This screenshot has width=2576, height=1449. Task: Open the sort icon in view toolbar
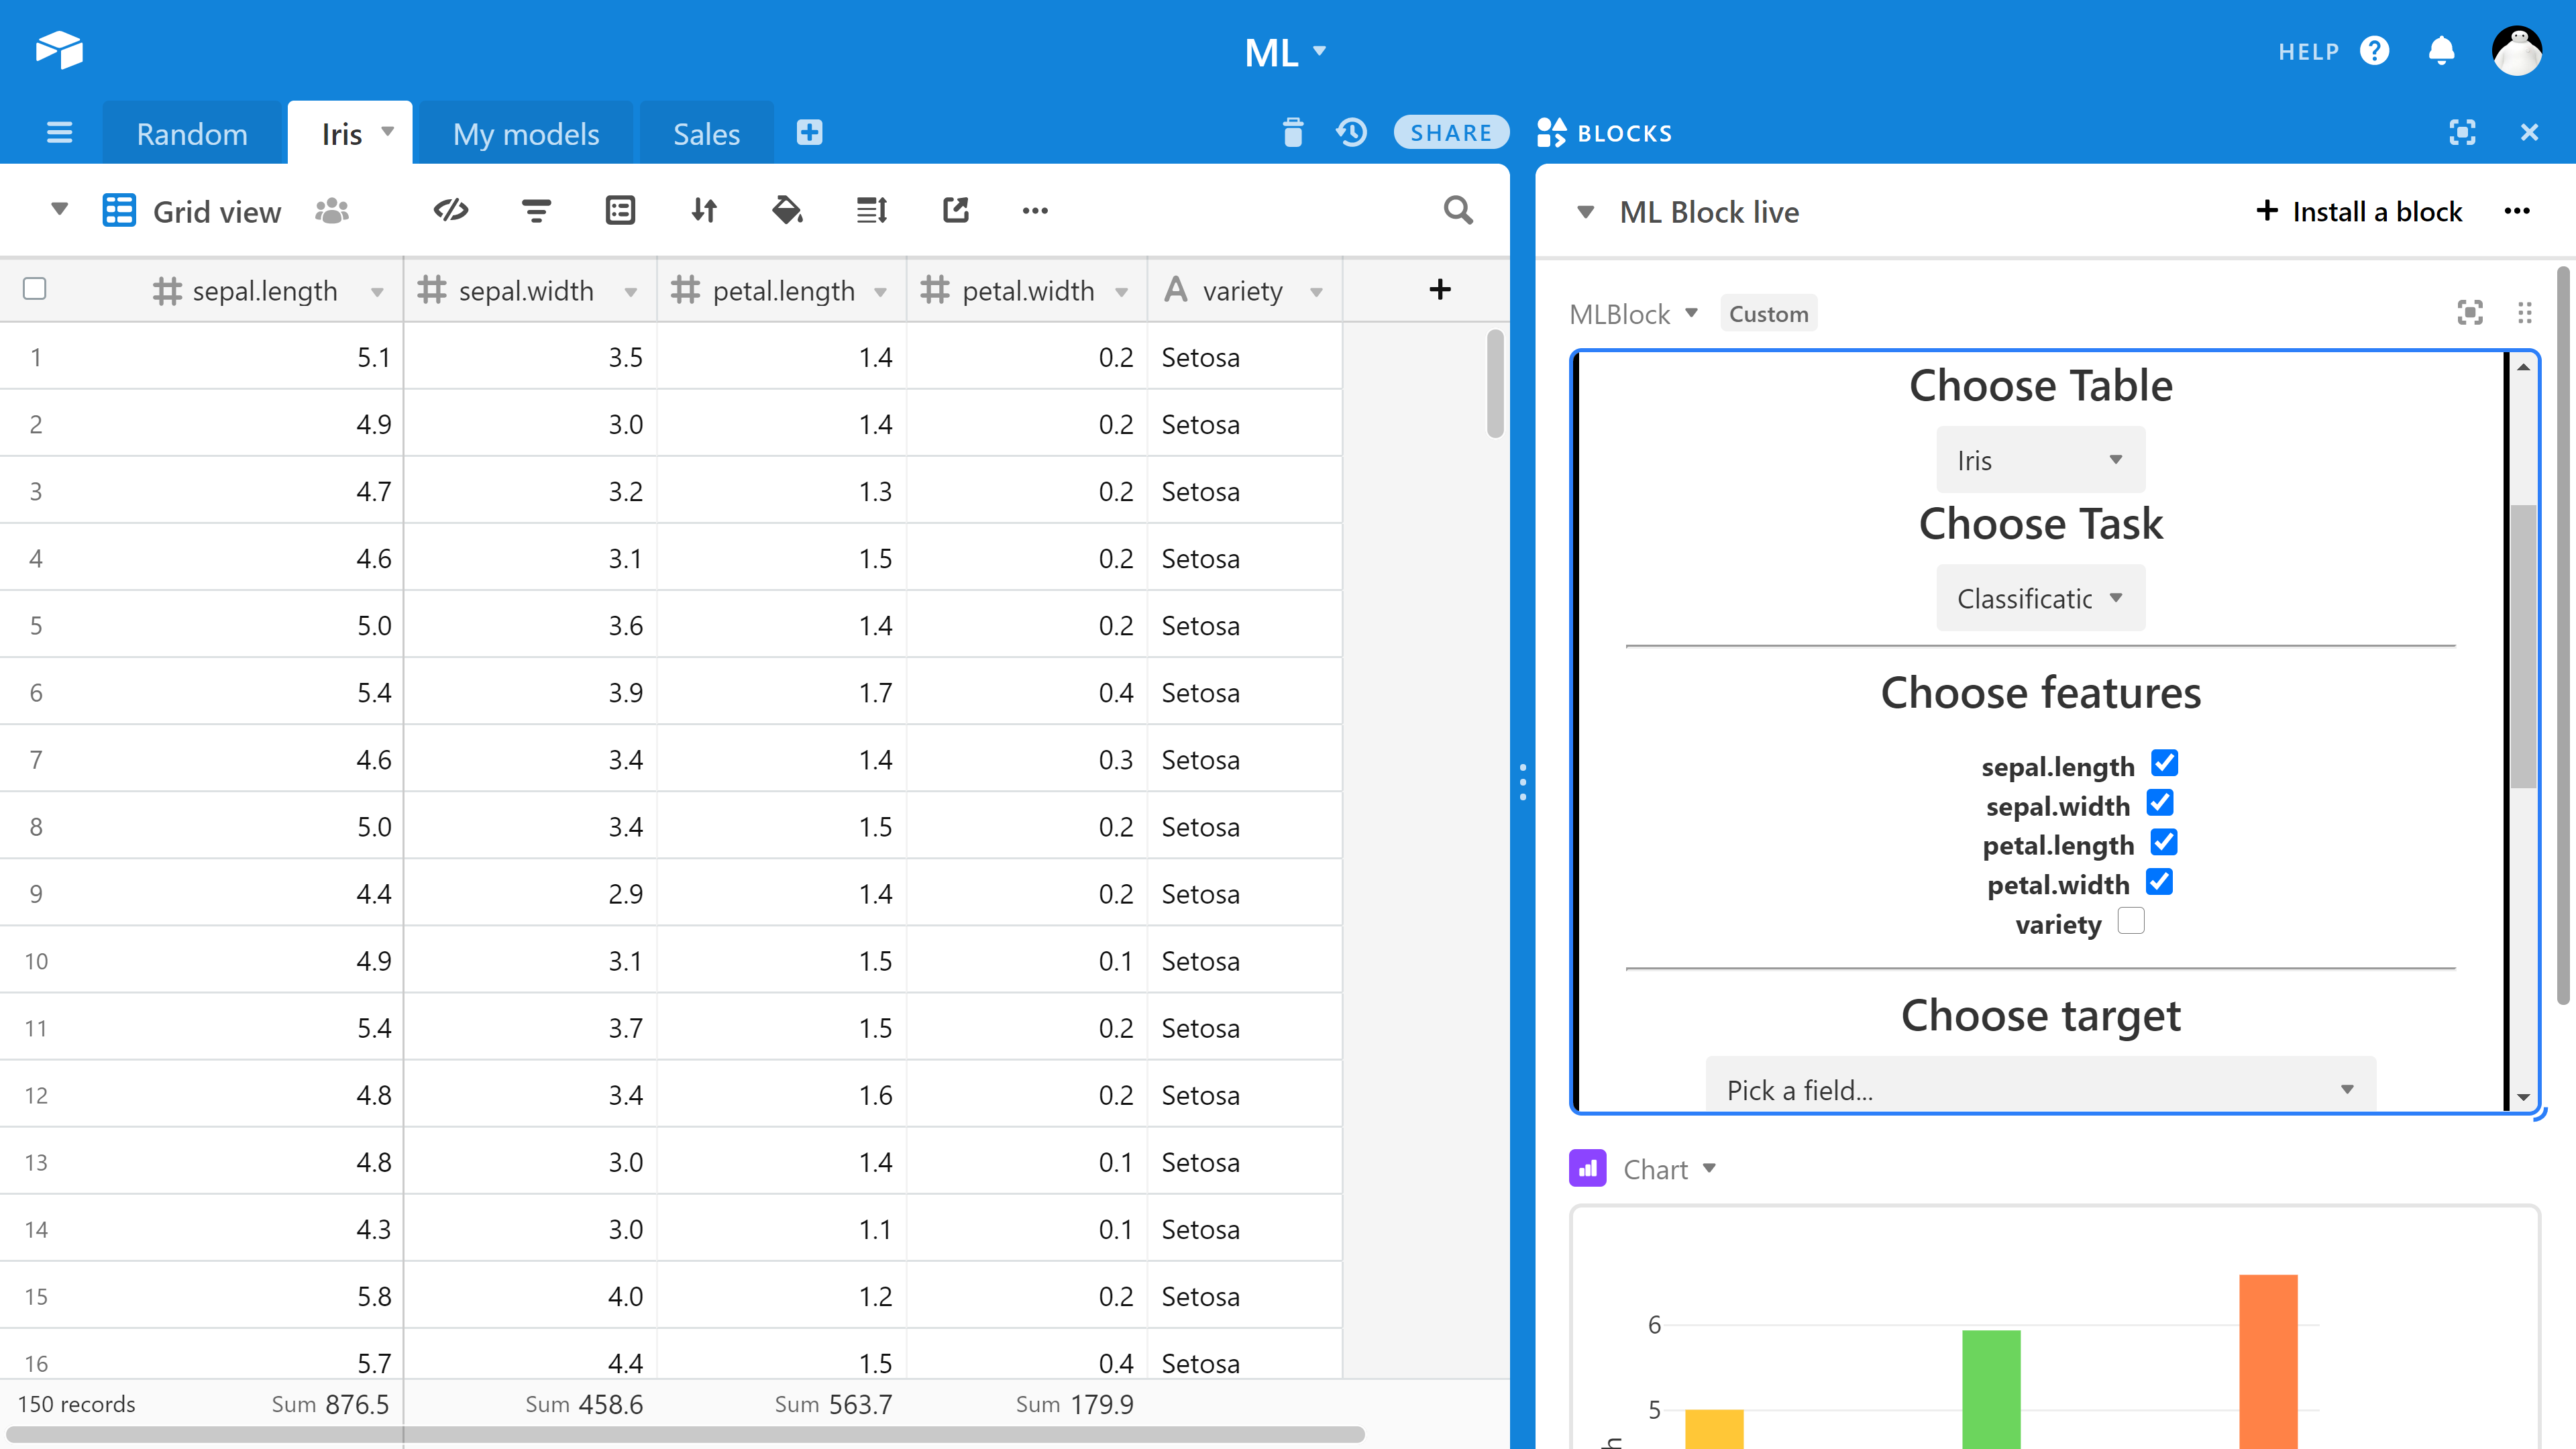[x=704, y=210]
